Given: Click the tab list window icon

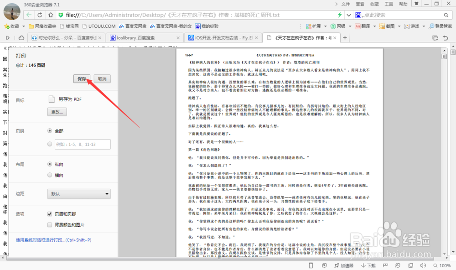Looking at the screenshot, I should point(435,38).
